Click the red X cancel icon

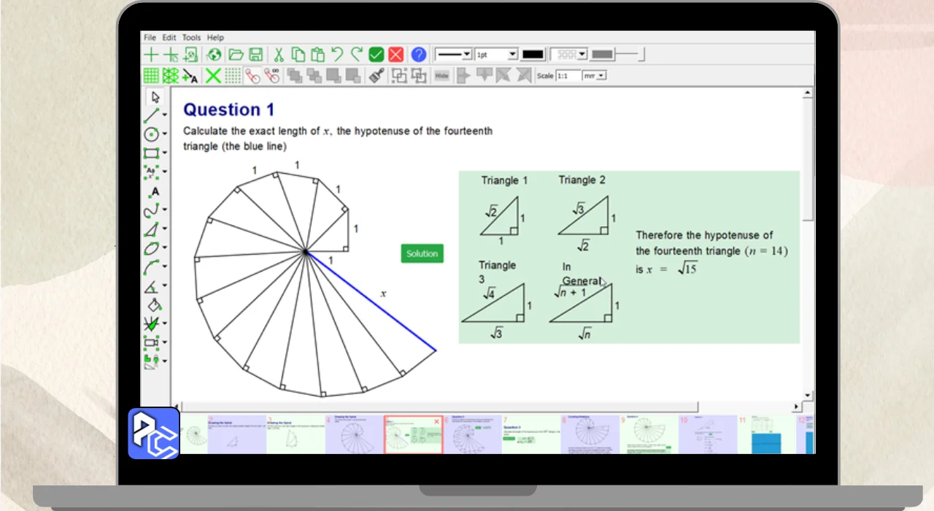click(395, 54)
